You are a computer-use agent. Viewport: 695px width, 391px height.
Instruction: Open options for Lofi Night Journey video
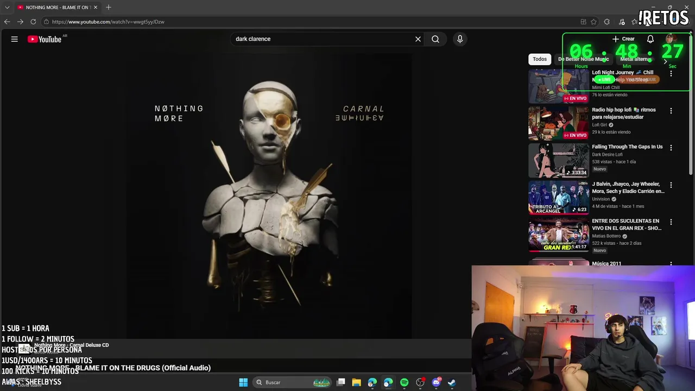coord(671,73)
